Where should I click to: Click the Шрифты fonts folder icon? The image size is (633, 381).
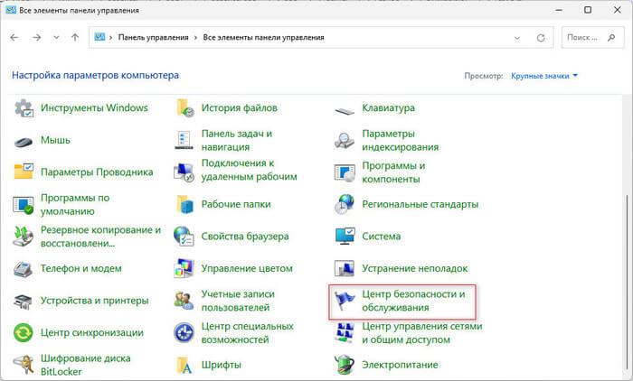point(184,365)
